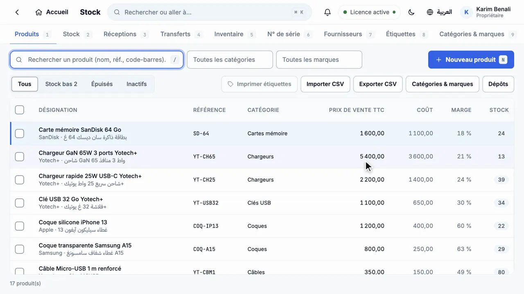Switch to the Stock tab
Screen dimensions: 524x294
(77, 34)
